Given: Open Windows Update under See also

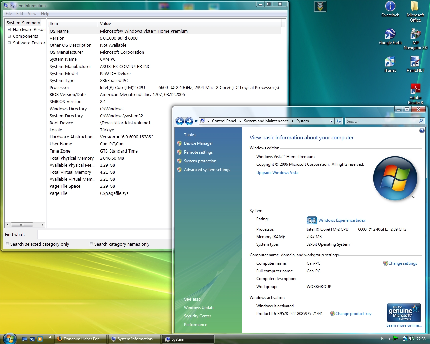Looking at the screenshot, I should coord(199,308).
